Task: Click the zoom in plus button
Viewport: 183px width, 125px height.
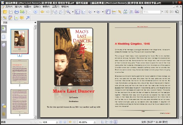Action: [x=99, y=12]
